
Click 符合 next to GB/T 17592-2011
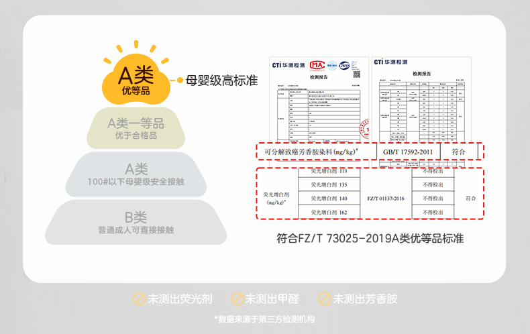click(459, 152)
